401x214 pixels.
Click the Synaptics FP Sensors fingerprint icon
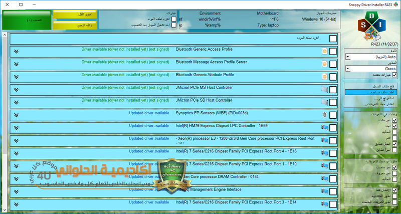click(324, 115)
